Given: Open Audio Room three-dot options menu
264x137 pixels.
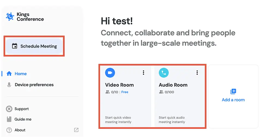Looking at the screenshot, I should coord(197,73).
